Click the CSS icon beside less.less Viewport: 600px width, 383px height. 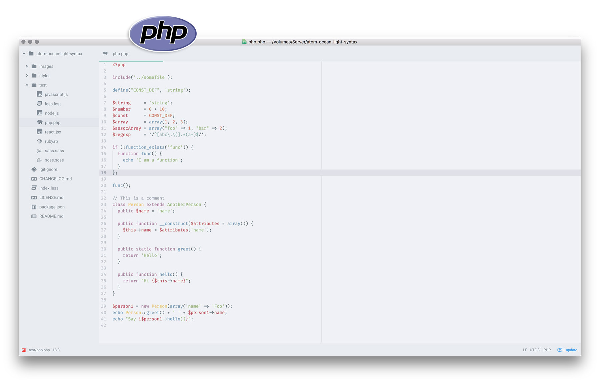point(40,104)
